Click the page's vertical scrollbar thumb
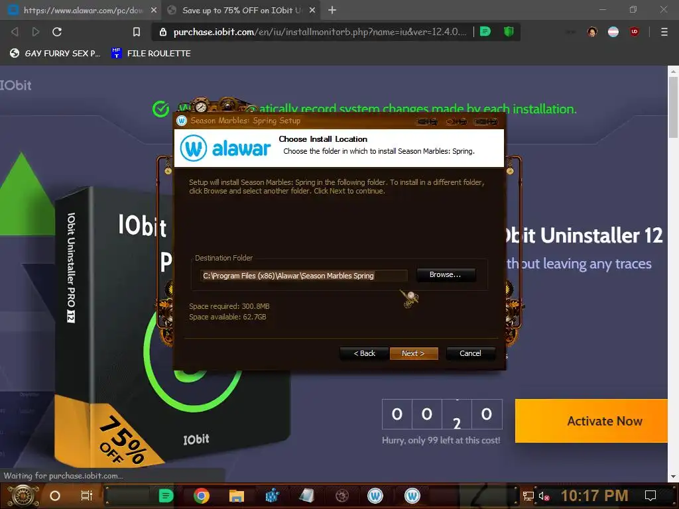This screenshot has width=679, height=509. [x=673, y=107]
